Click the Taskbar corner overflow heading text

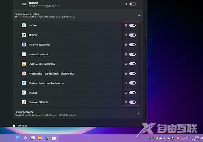[27, 14]
